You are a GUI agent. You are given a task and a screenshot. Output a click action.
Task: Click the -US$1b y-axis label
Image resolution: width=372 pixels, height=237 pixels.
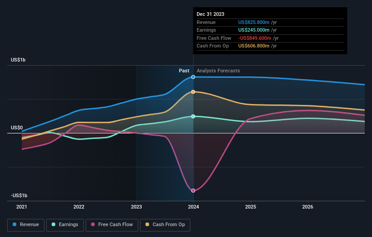pyautogui.click(x=19, y=195)
